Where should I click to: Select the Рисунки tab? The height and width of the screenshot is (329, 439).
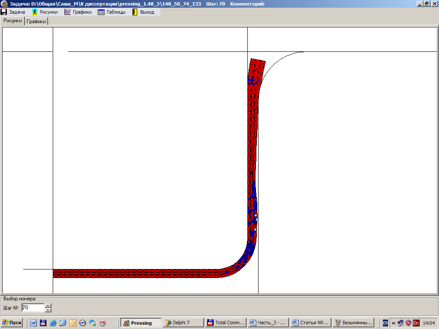click(12, 21)
